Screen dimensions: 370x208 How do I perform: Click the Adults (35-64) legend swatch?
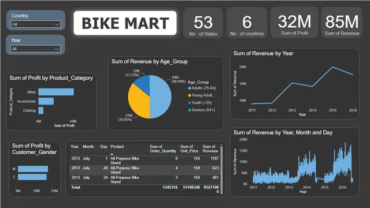coord(189,88)
